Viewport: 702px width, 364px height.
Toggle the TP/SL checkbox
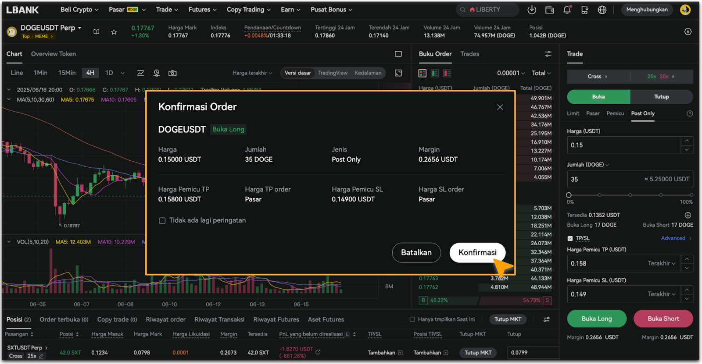(570, 239)
